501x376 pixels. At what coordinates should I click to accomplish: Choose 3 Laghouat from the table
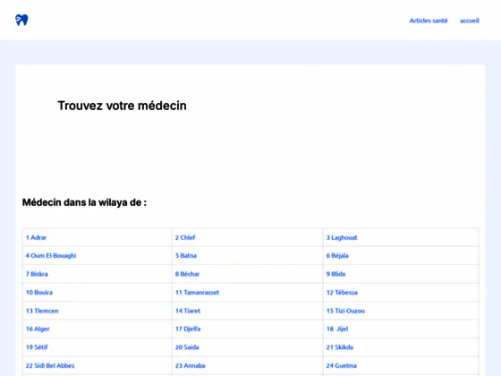click(342, 237)
